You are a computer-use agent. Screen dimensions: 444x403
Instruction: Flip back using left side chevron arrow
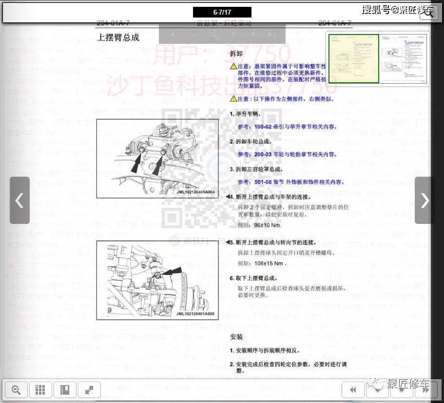[x=19, y=200]
